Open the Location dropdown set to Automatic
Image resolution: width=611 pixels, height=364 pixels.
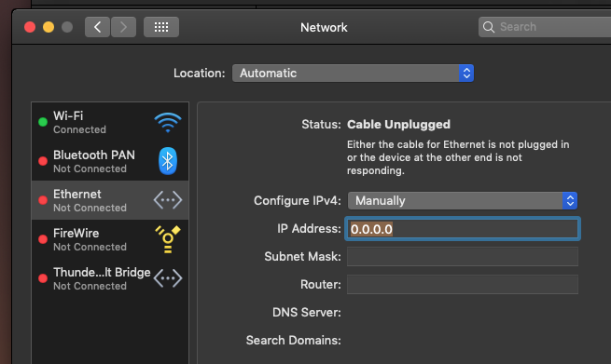click(x=353, y=74)
